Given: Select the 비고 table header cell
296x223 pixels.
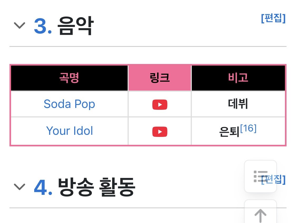Looking at the screenshot, I should click(238, 78).
